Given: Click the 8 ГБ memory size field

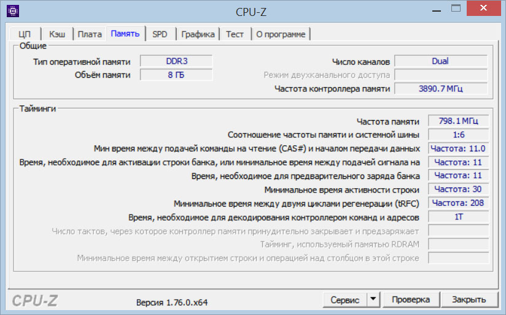Looking at the screenshot, I should [x=176, y=75].
